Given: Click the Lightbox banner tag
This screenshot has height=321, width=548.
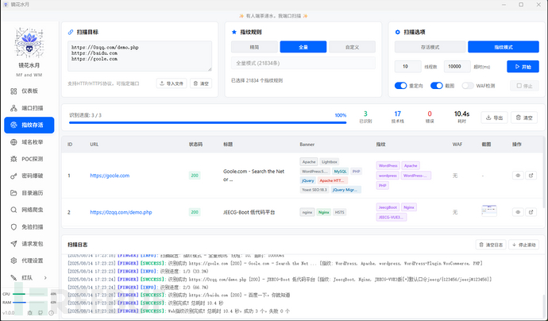Looking at the screenshot, I should click(330, 162).
